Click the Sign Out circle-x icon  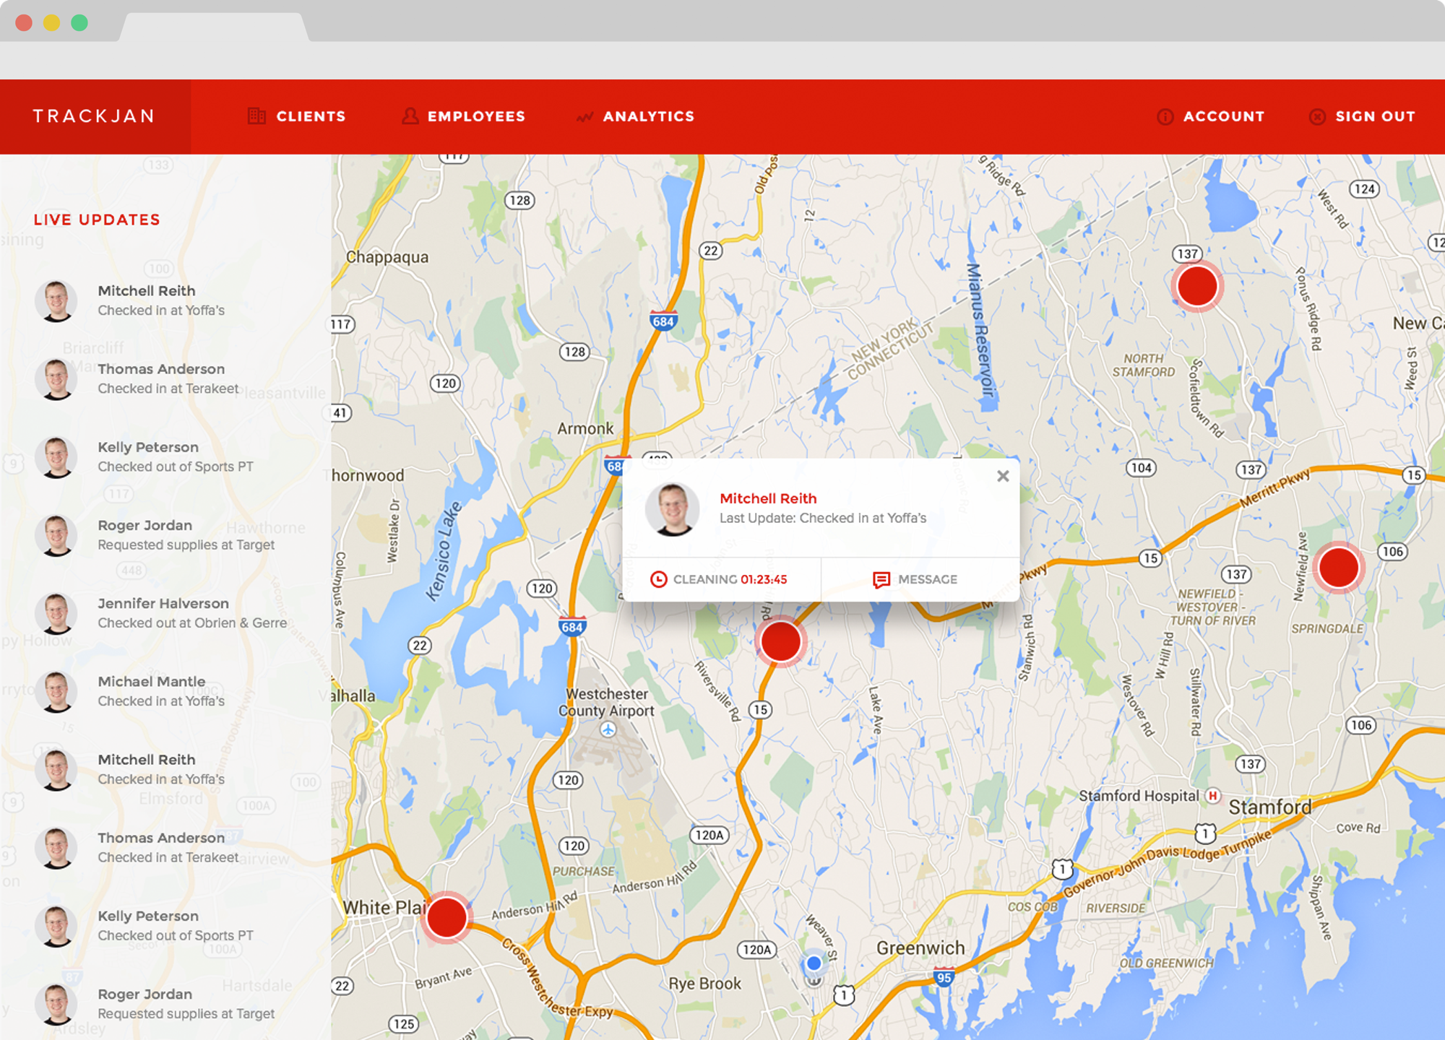(x=1317, y=117)
